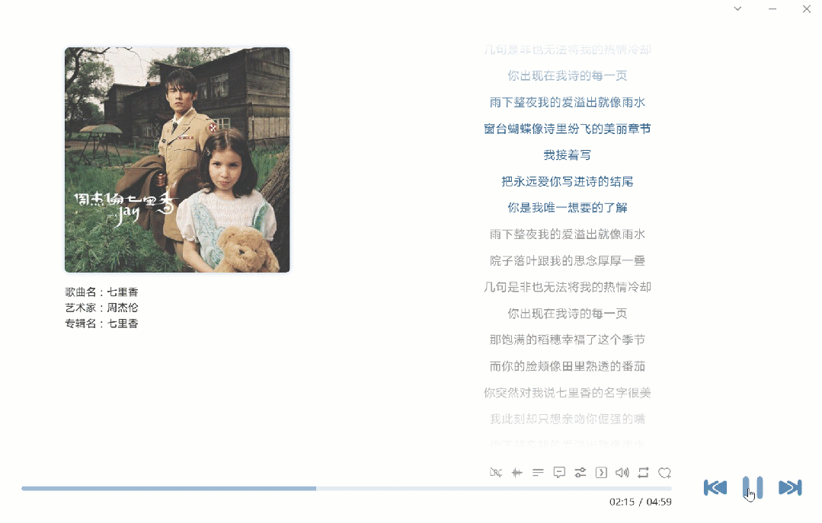Skip to the next track
822x523 pixels.
point(790,488)
